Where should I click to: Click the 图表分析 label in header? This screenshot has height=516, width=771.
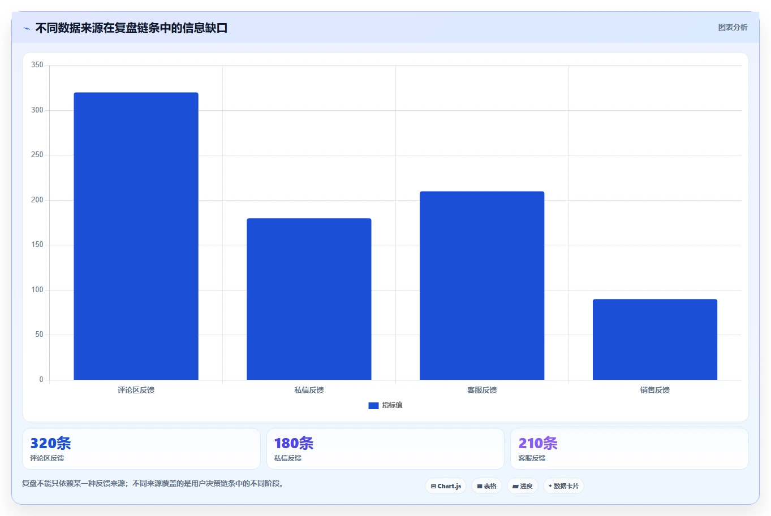pos(733,27)
